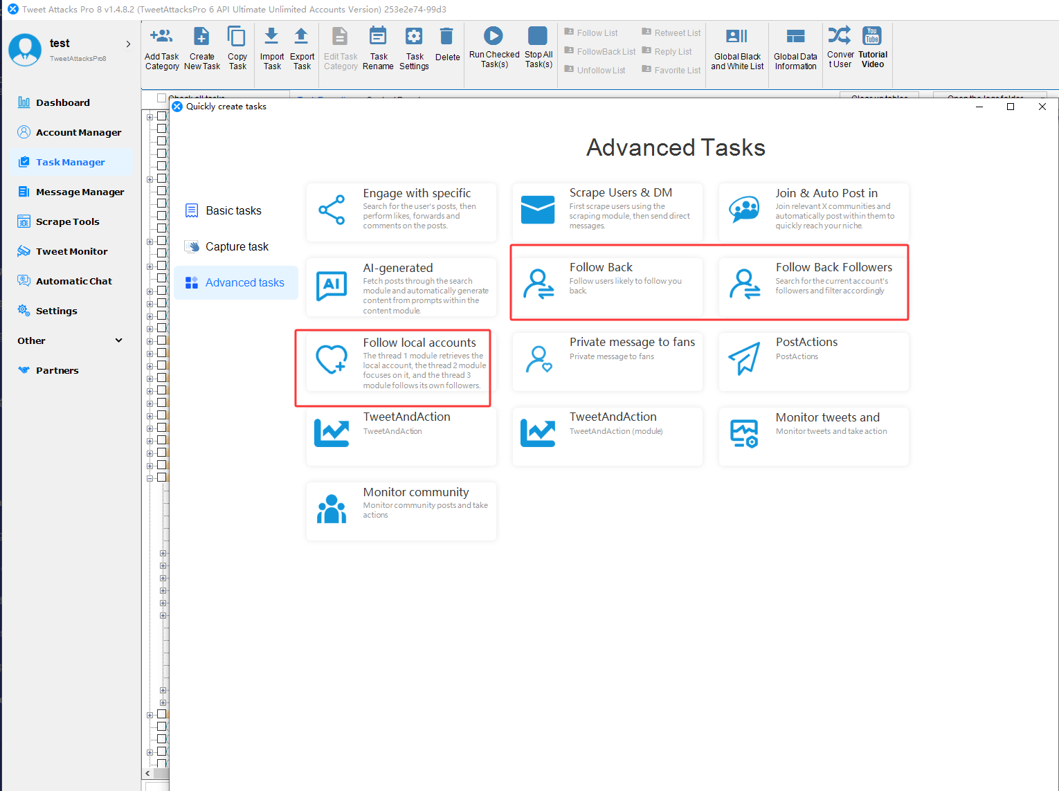
Task: Click the test user avatar
Action: pyautogui.click(x=25, y=50)
